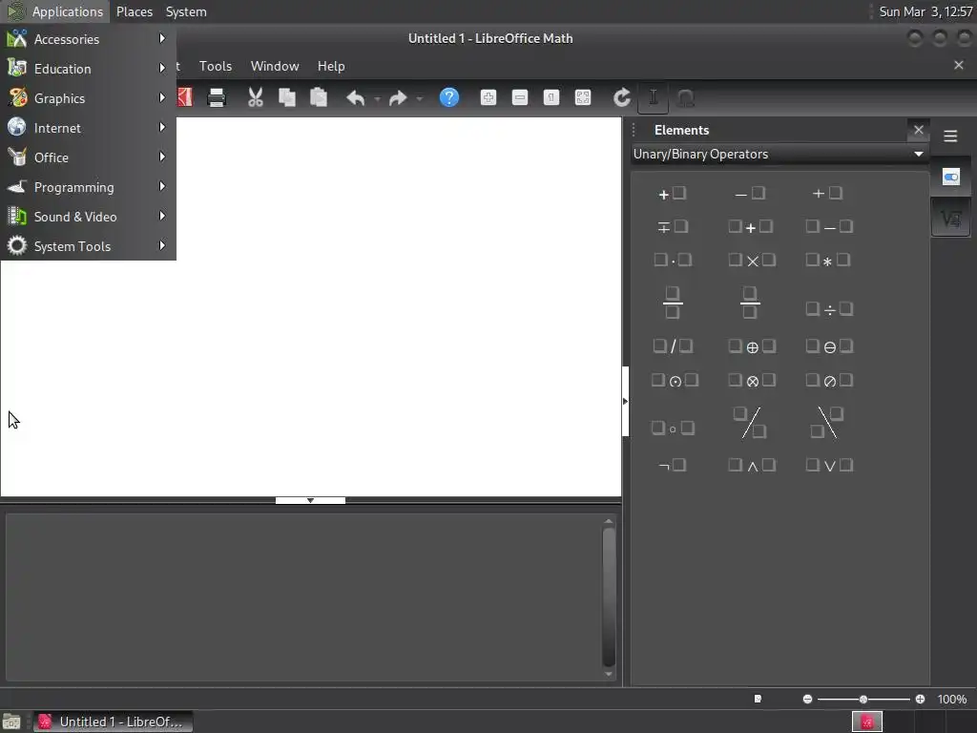Insert the a-b subtraction element

[x=829, y=227]
